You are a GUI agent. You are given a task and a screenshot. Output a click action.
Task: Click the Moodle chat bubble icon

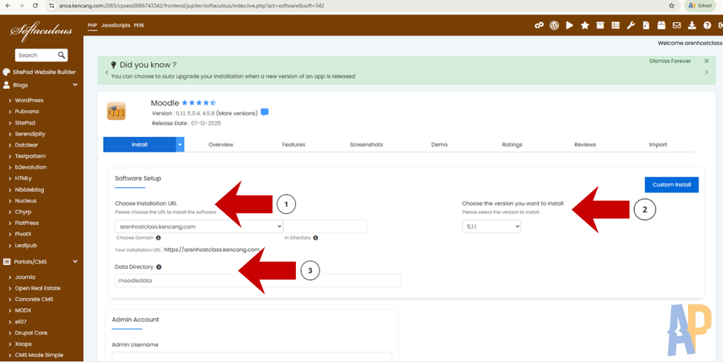point(265,113)
